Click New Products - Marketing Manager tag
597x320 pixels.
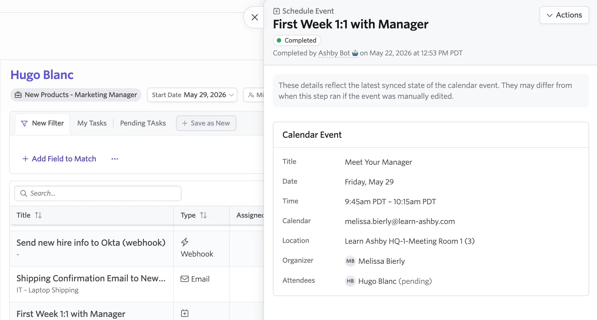(x=76, y=95)
